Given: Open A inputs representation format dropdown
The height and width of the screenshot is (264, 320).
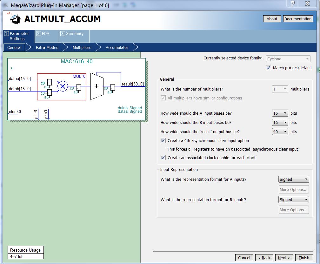Looking at the screenshot, I should click(x=294, y=179).
